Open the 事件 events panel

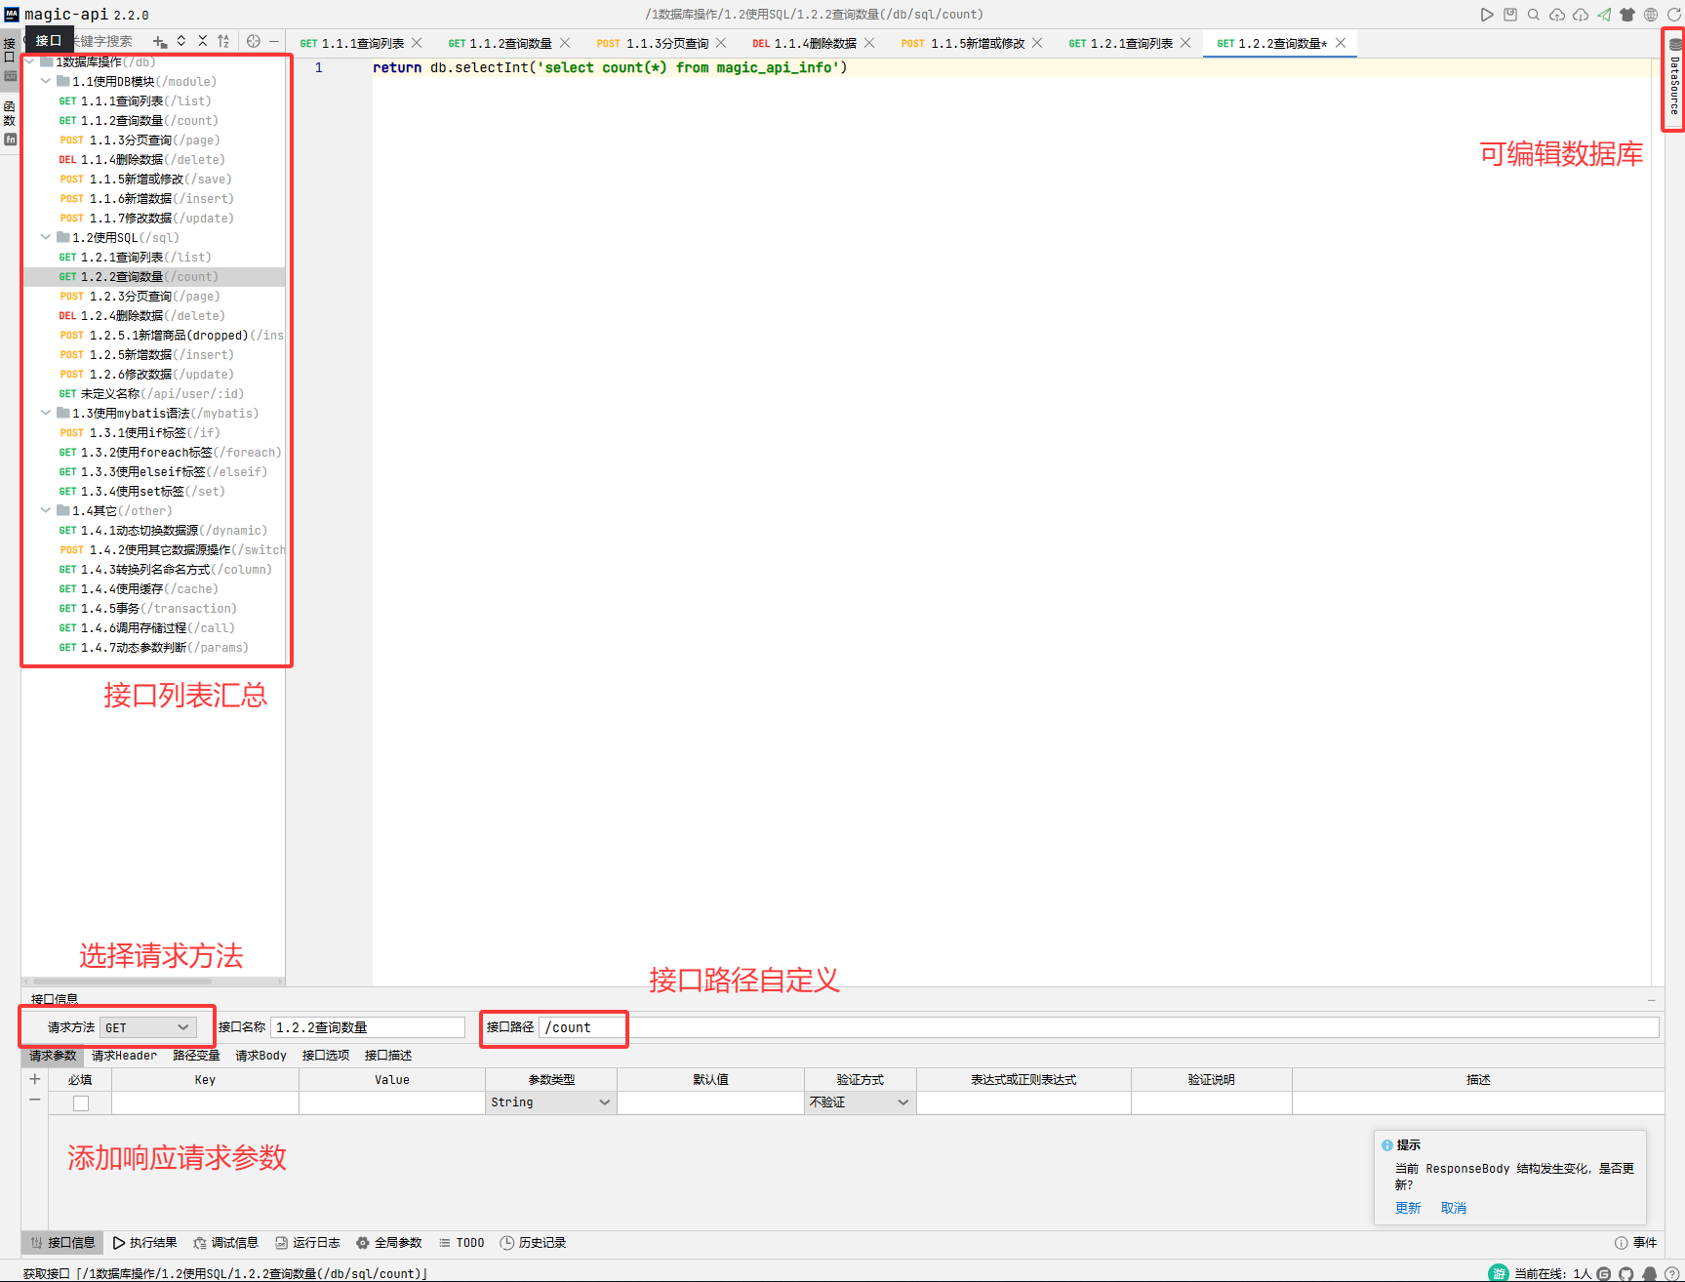pyautogui.click(x=1636, y=1243)
